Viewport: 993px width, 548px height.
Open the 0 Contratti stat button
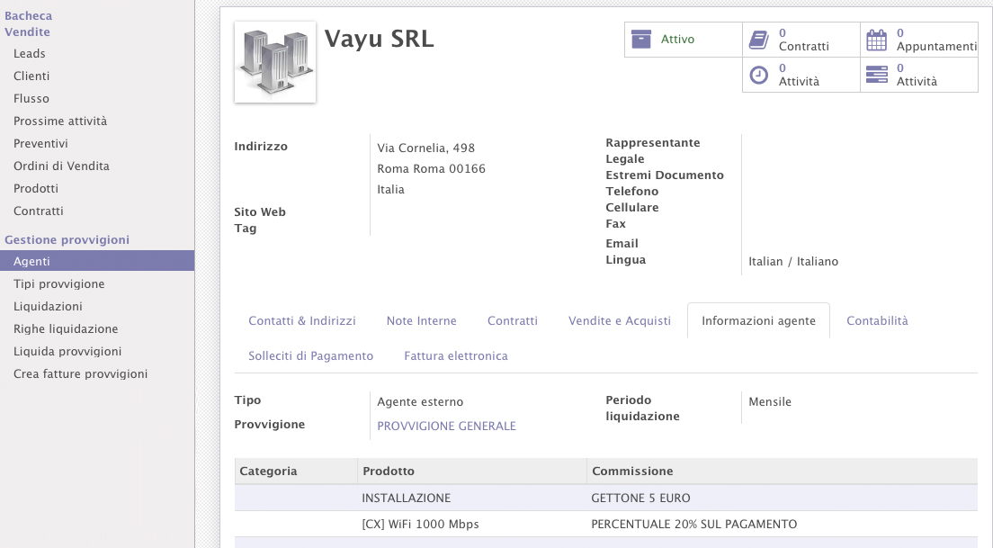coord(801,40)
